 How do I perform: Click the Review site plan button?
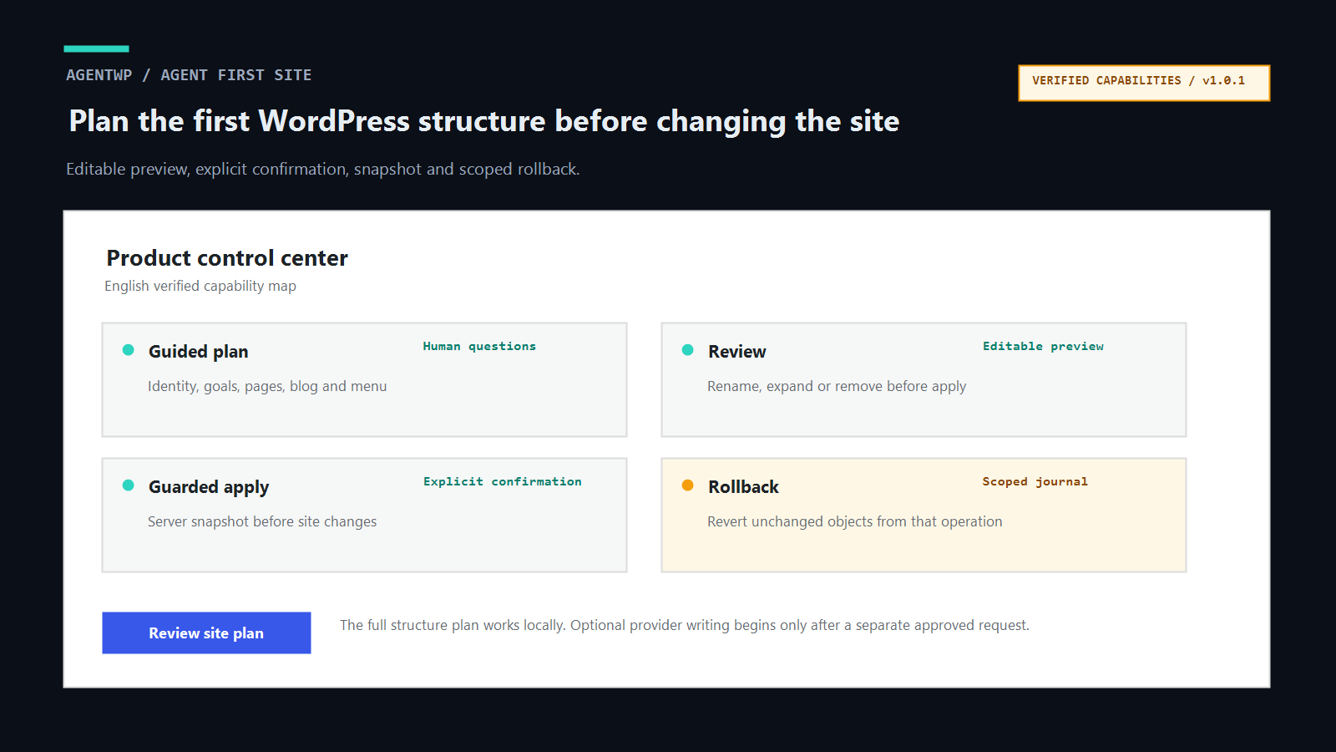(x=206, y=633)
